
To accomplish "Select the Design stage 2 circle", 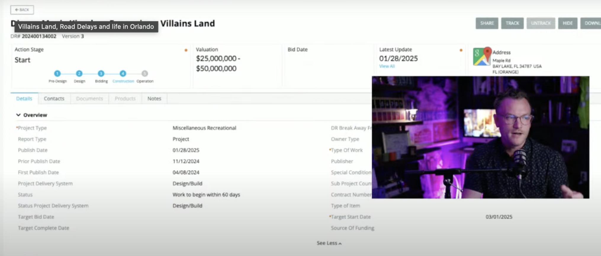I will point(79,73).
